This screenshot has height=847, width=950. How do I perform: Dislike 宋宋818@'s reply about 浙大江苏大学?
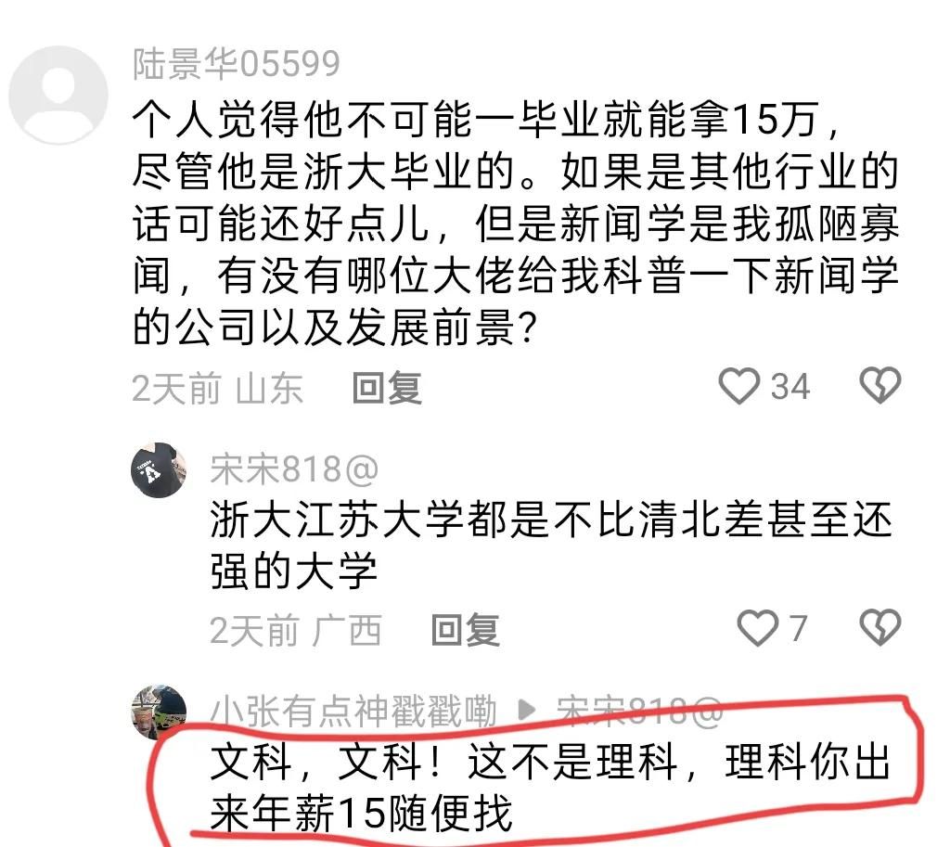[880, 628]
